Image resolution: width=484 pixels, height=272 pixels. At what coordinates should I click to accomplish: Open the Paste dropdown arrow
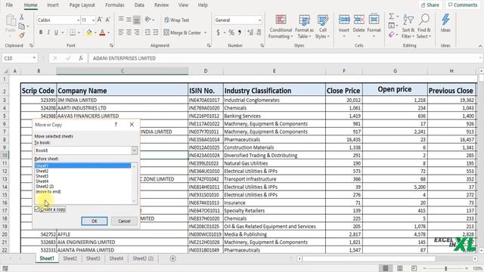[x=10, y=36]
